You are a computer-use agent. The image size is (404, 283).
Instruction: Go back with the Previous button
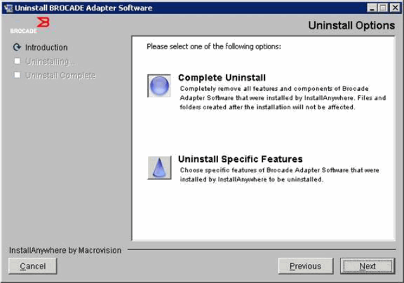click(305, 266)
